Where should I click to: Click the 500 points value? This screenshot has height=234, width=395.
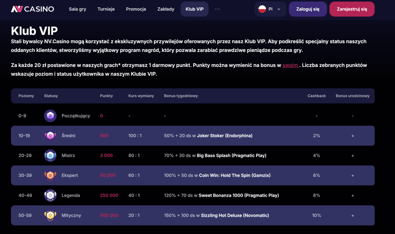coord(104,136)
